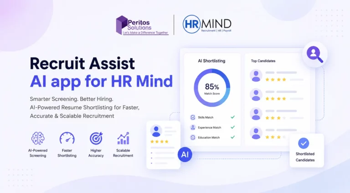Click the Faster Shortlisting speedometer icon
The width and height of the screenshot is (350, 193).
(67, 138)
